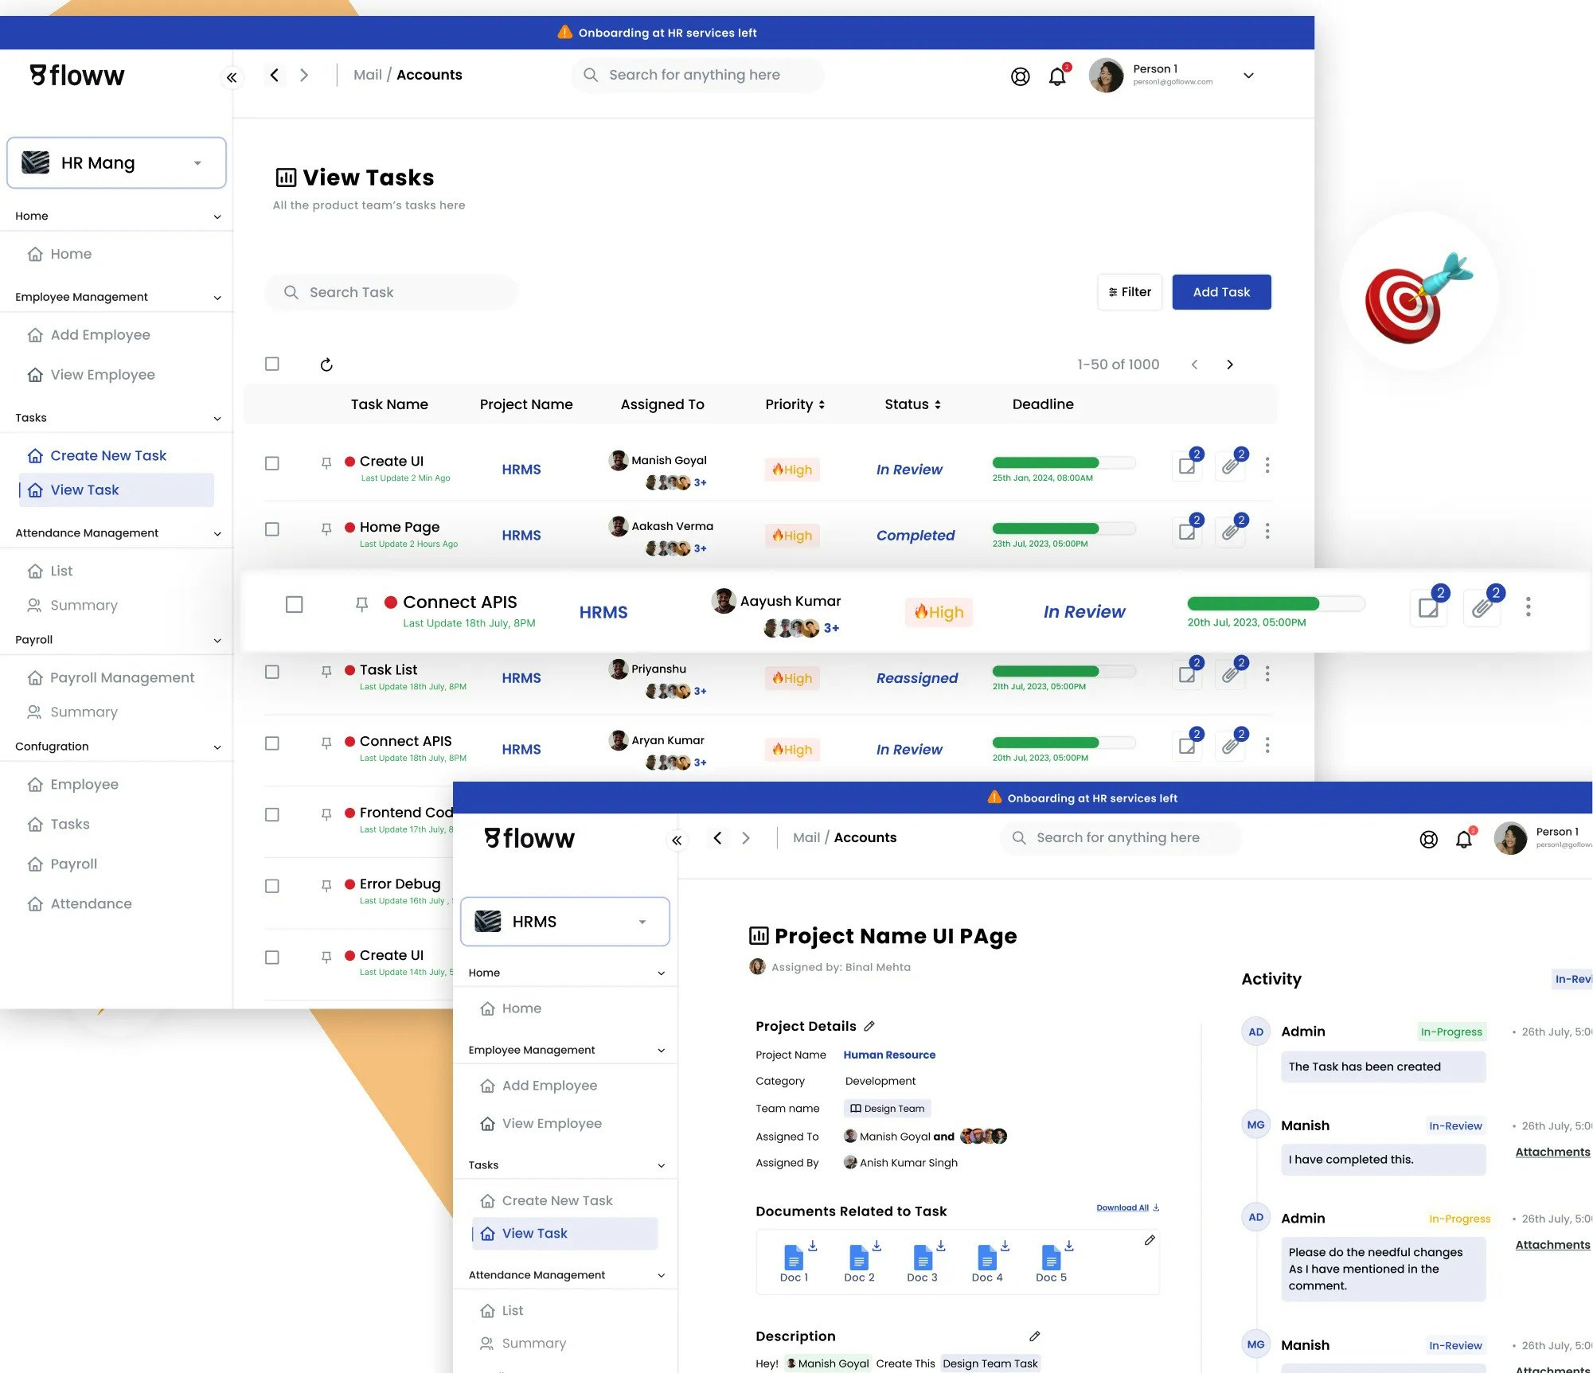
Task: Open attachments in Aayush Kumar row
Action: pyautogui.click(x=1482, y=608)
